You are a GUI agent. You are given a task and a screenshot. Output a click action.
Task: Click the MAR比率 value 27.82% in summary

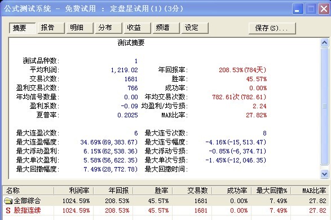click(256, 115)
